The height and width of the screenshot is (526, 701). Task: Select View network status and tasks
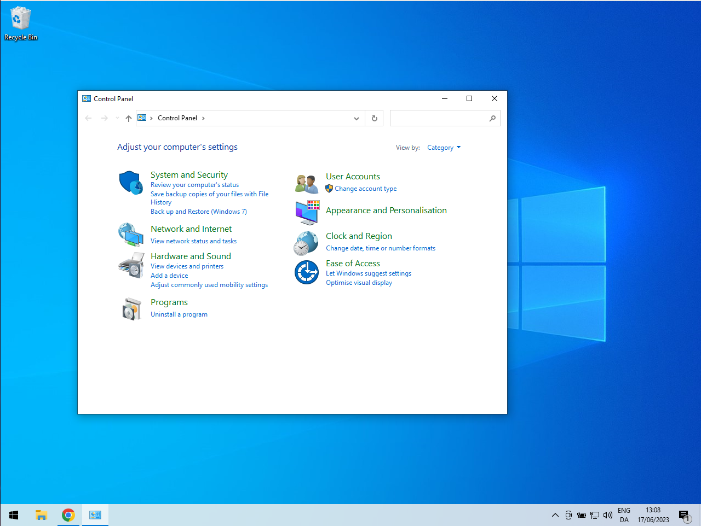(x=193, y=241)
